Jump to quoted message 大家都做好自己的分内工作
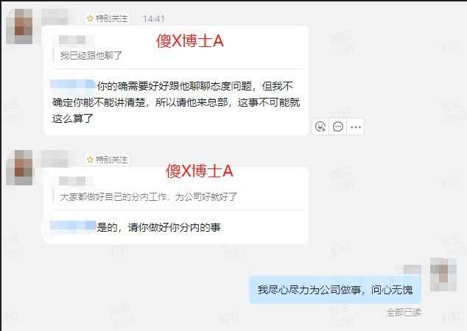 [148, 196]
